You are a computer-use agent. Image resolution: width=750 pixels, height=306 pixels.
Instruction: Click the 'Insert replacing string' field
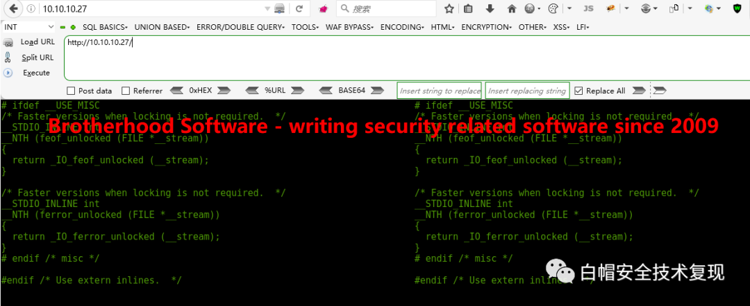point(527,91)
